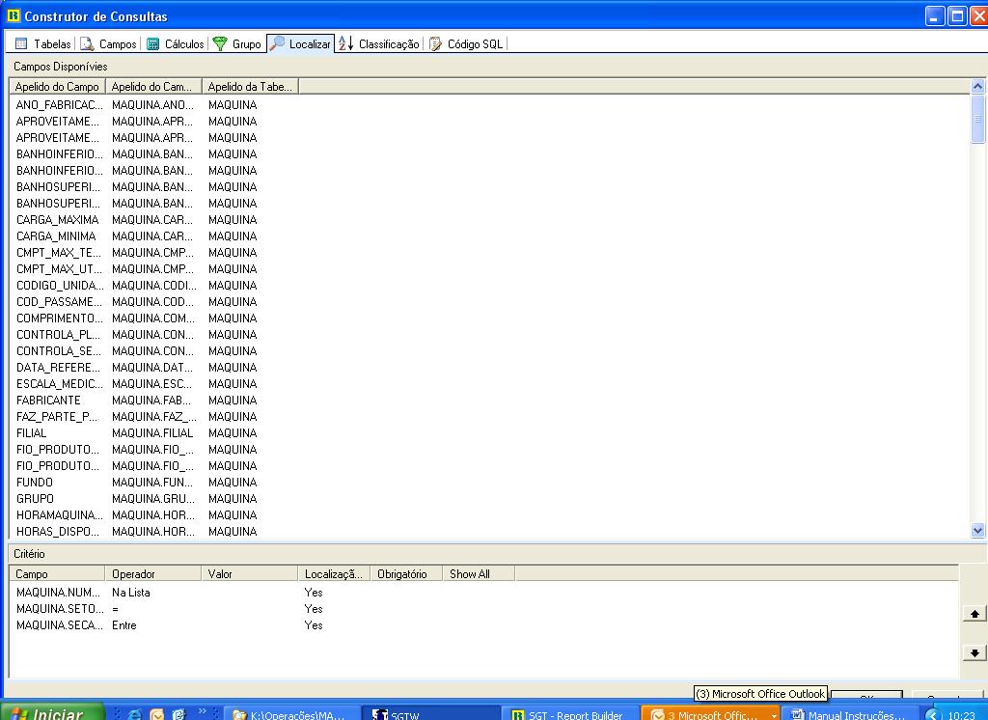Screen dimensions: 988x720
Task: Click the Operador column header in Critério
Action: pos(152,573)
